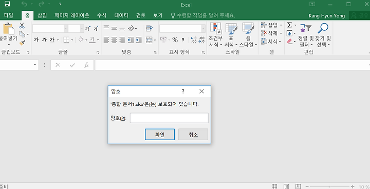Click the Fill Color paint bucket
The image size is (370, 189).
[81, 40]
